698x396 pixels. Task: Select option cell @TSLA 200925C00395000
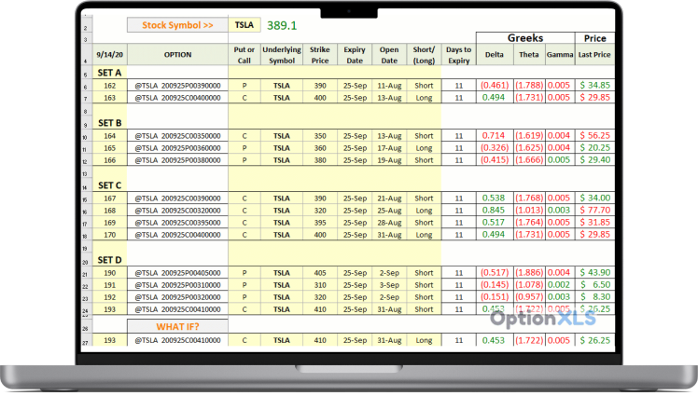177,223
